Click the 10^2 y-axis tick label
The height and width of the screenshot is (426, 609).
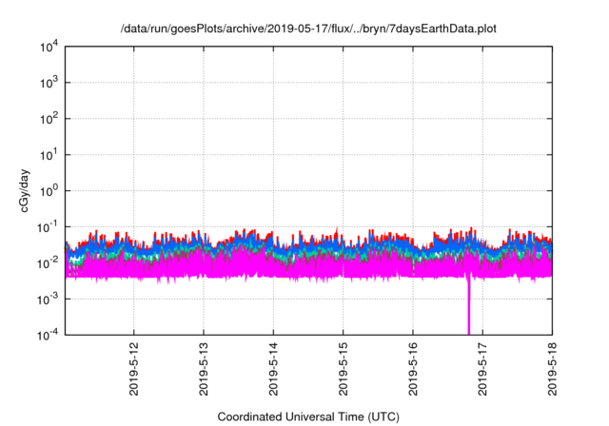pos(49,119)
